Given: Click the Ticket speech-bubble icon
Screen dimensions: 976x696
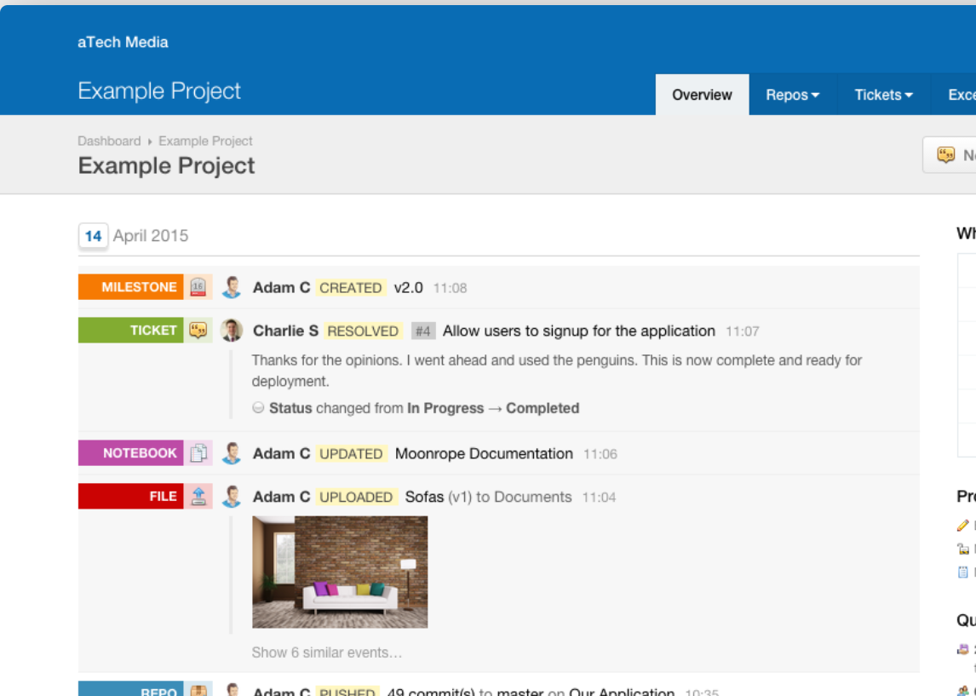Looking at the screenshot, I should tap(198, 330).
